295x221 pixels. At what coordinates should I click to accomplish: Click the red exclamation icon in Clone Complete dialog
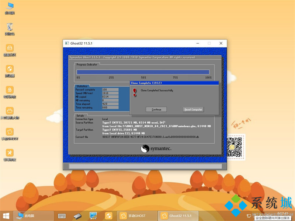135,92
